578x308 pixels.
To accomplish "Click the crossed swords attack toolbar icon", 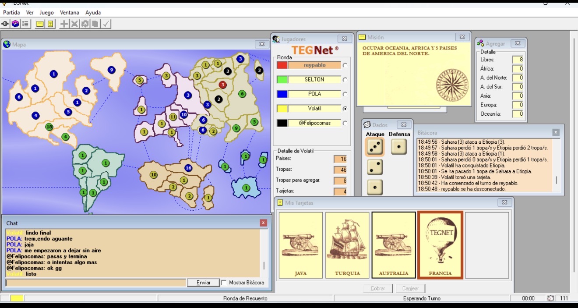I will (74, 24).
